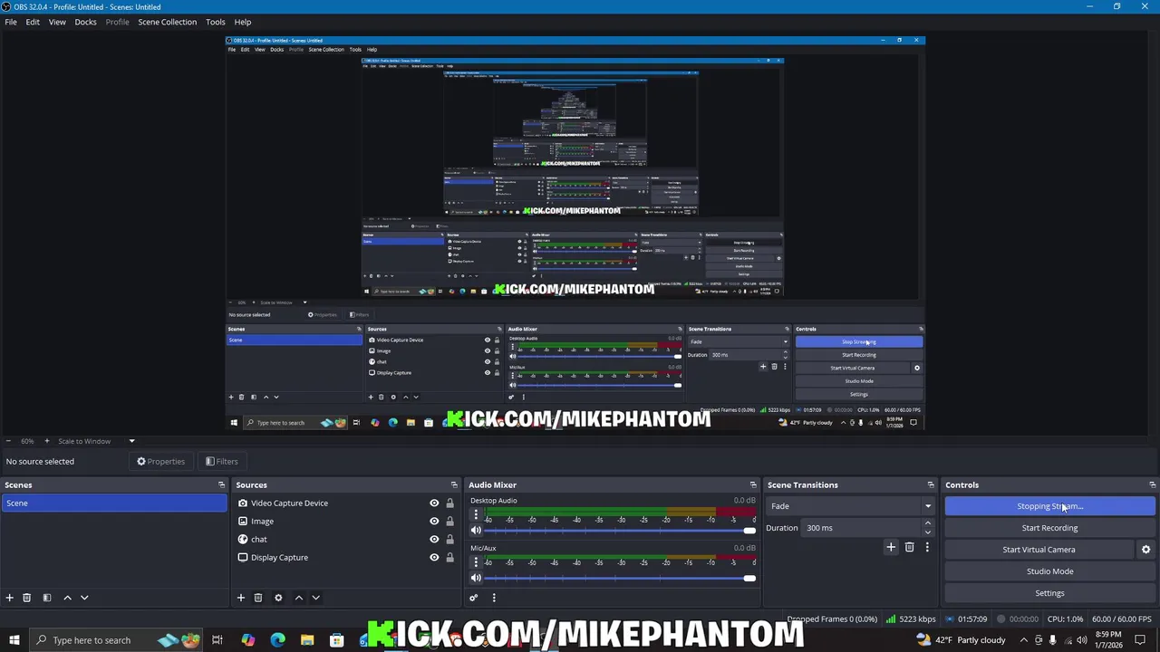This screenshot has width=1160, height=652.
Task: Undock the Controls panel
Action: (x=1152, y=485)
